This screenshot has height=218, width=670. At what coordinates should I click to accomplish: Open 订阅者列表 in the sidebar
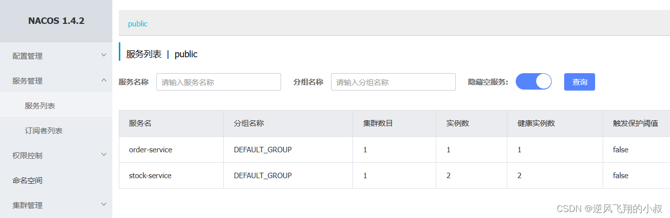pos(43,130)
